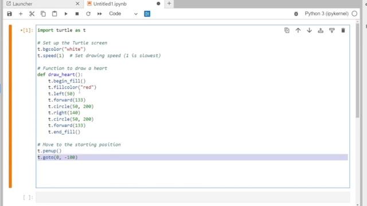Click the t.penup() line

pos(49,151)
